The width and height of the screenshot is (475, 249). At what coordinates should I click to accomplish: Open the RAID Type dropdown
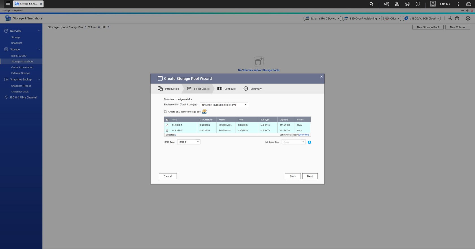189,142
